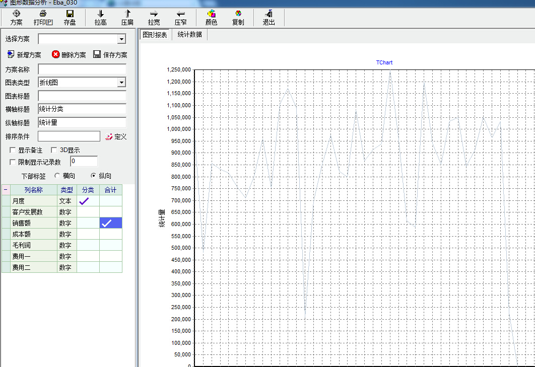Switch to the 统计数据 tab
The width and height of the screenshot is (535, 367).
(x=189, y=35)
